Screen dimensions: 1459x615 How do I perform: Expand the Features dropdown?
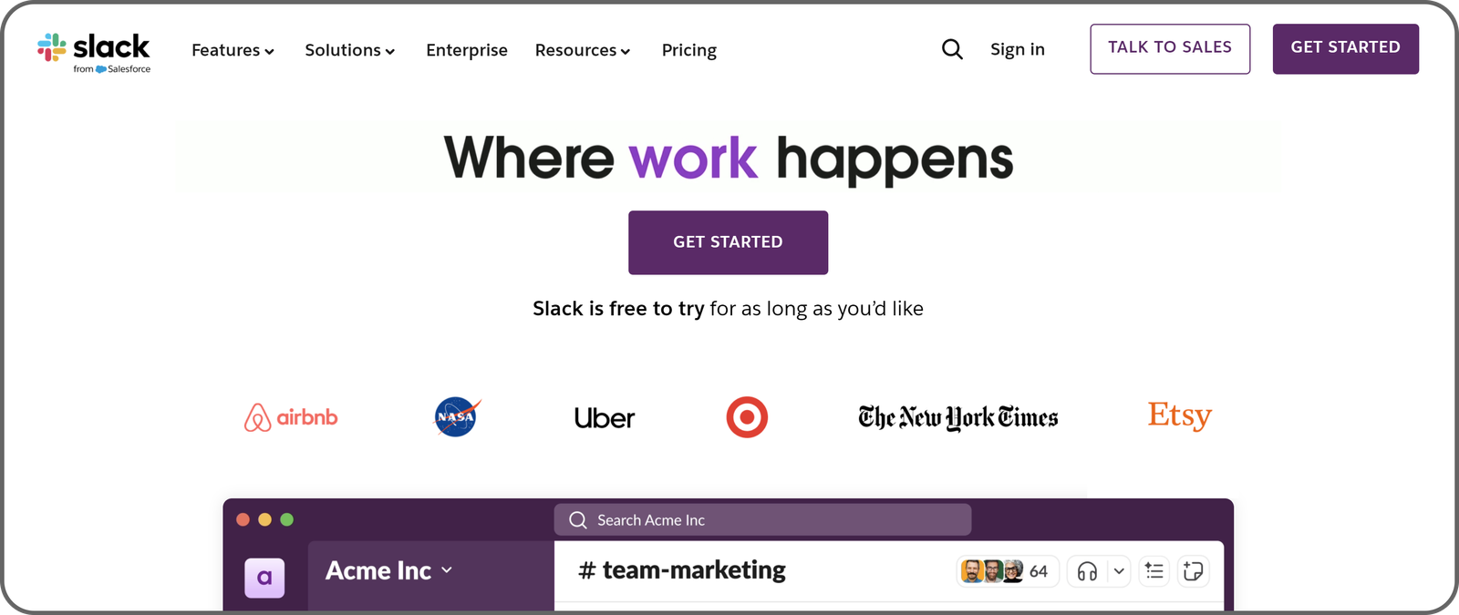[x=232, y=50]
